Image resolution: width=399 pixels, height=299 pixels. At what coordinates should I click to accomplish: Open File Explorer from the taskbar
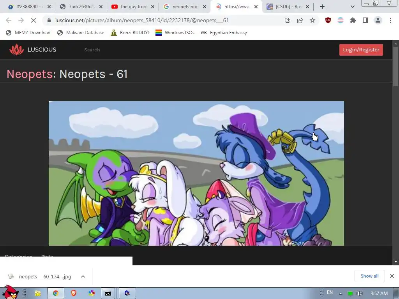coord(38,294)
